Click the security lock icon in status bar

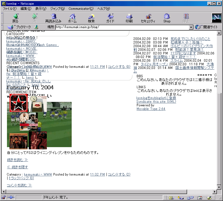tap(4, 197)
